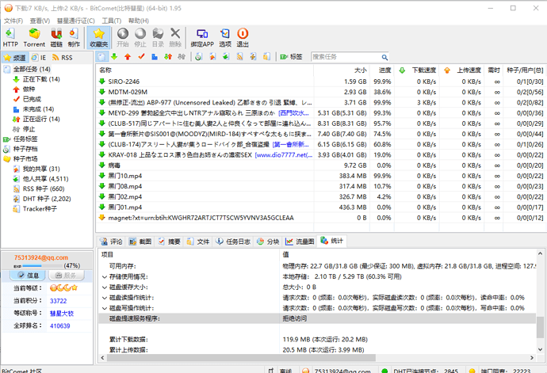Select the magnet:?xt=urn:btih task row
The width and height of the screenshot is (547, 373).
[321, 218]
